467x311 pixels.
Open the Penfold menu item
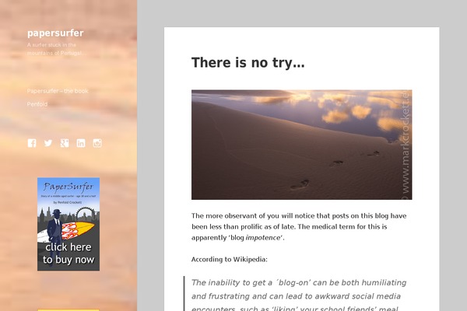[x=37, y=104]
